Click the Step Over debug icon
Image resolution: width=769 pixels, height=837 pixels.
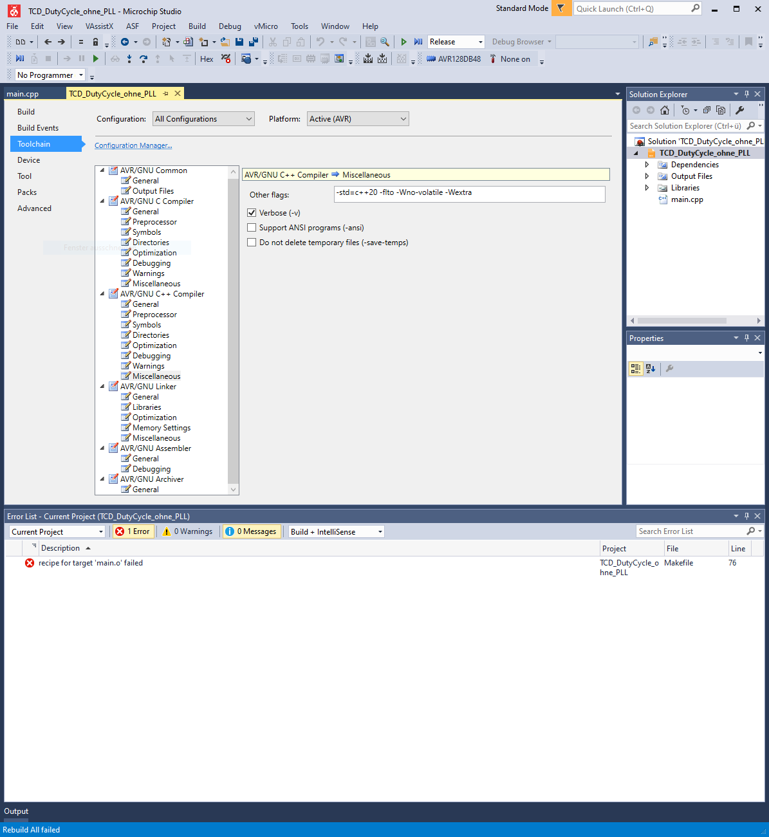144,59
